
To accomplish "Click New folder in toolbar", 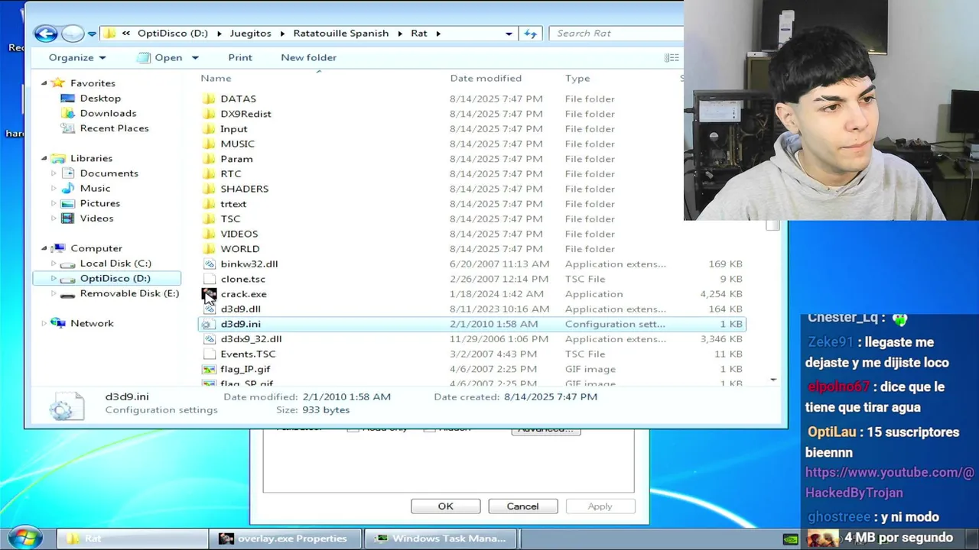I will (x=308, y=57).
